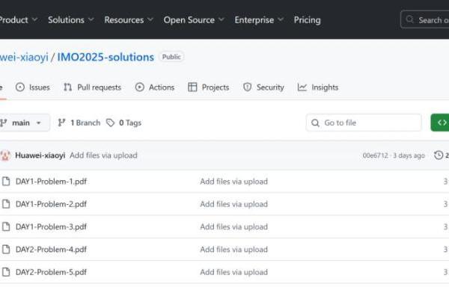Open DAY1-Problem-3.pdf file

tap(51, 226)
